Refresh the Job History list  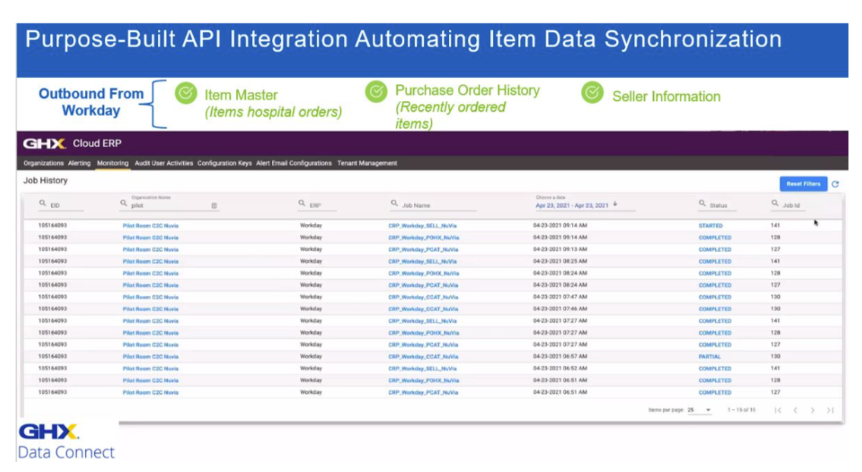pos(833,184)
